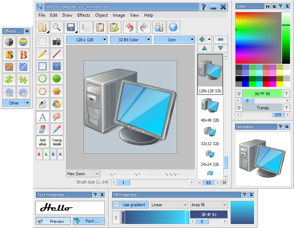This screenshot has height=228, width=294.
Task: Toggle the Anti alias mode button
Action: [x=42, y=142]
